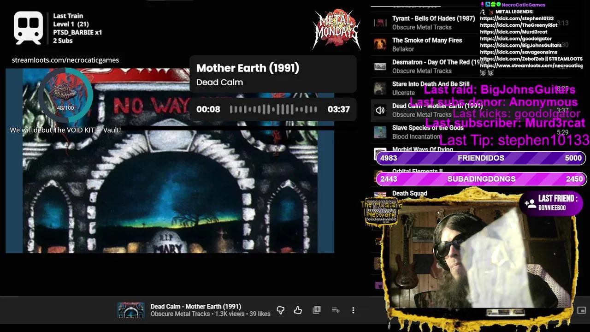This screenshot has height=332, width=590.
Task: Click the Last Train icon
Action: tap(29, 28)
